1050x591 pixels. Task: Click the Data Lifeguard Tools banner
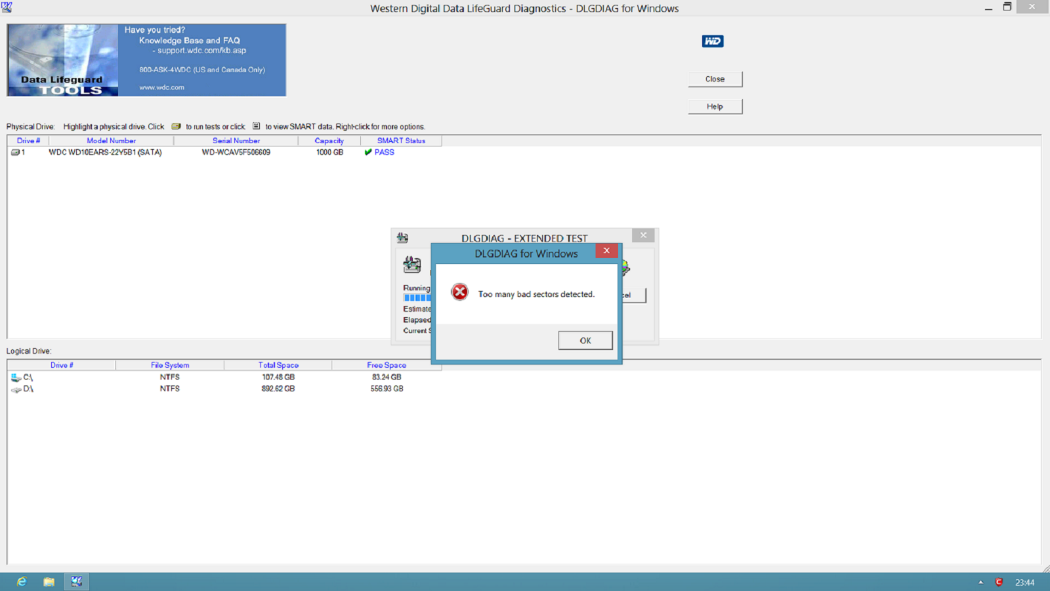[x=146, y=60]
